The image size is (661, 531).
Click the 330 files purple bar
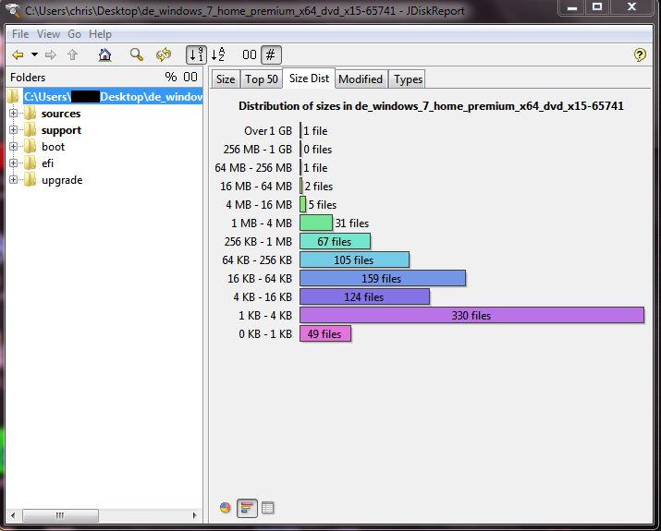pyautogui.click(x=471, y=316)
